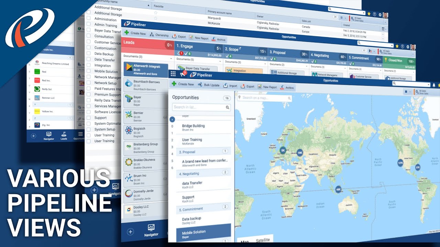
Task: Tick the Support row checkbox in list window
Action: pos(88,117)
